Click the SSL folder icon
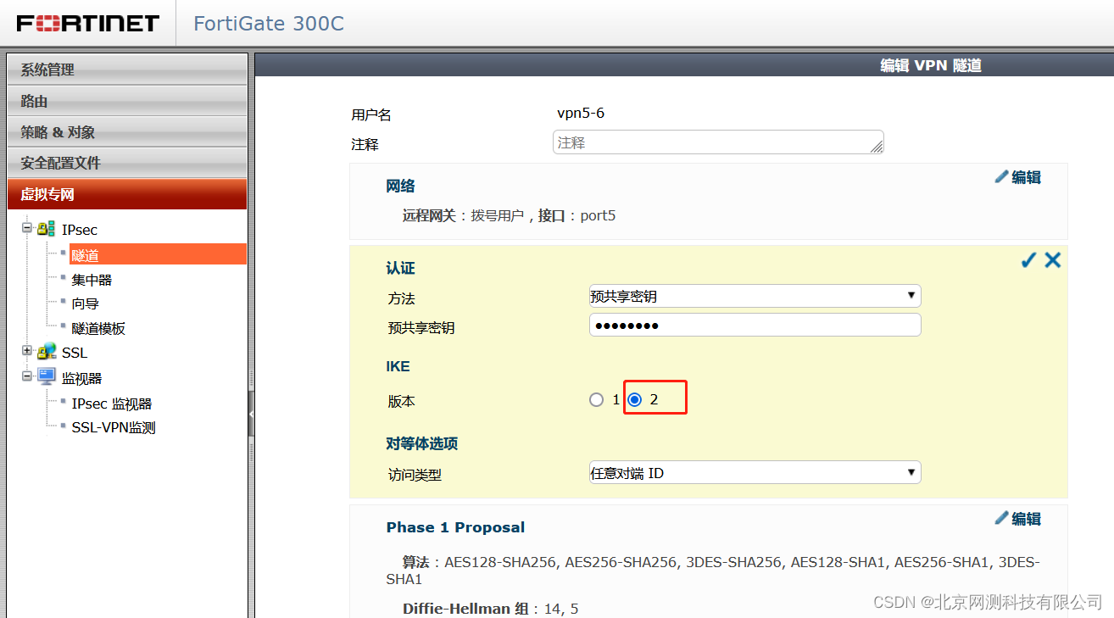Image resolution: width=1114 pixels, height=618 pixels. click(x=47, y=352)
